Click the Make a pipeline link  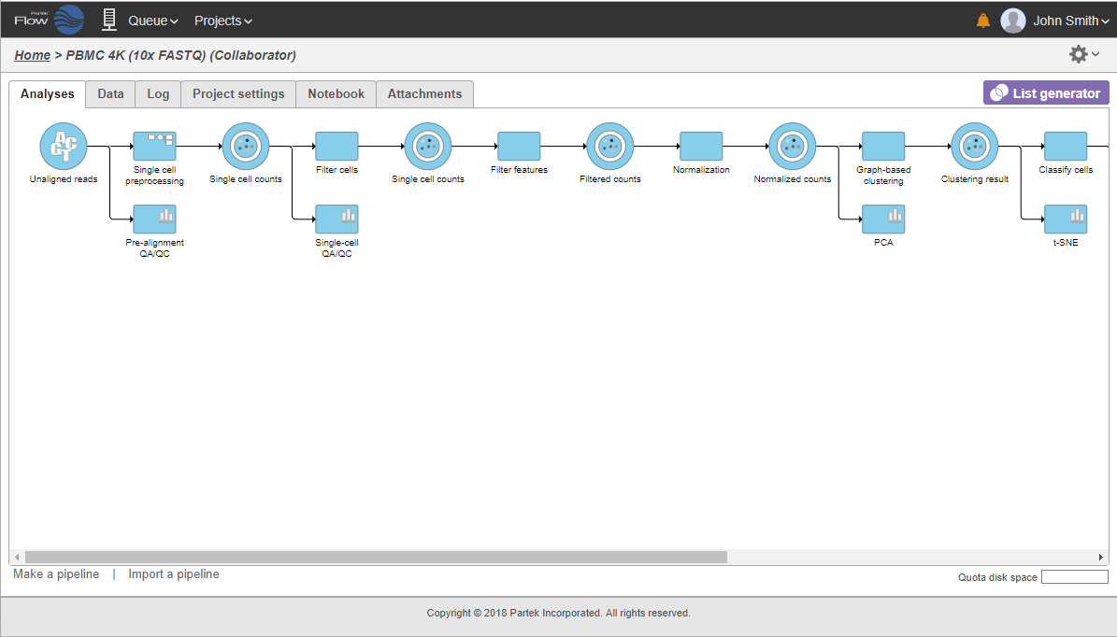56,574
